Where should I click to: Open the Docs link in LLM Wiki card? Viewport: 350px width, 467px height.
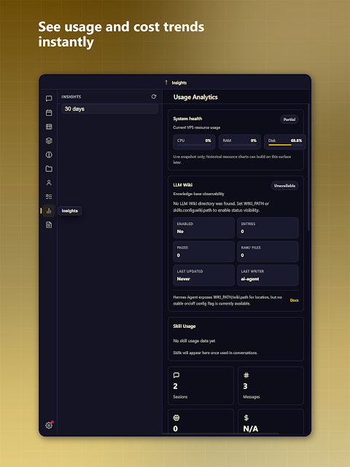point(294,300)
